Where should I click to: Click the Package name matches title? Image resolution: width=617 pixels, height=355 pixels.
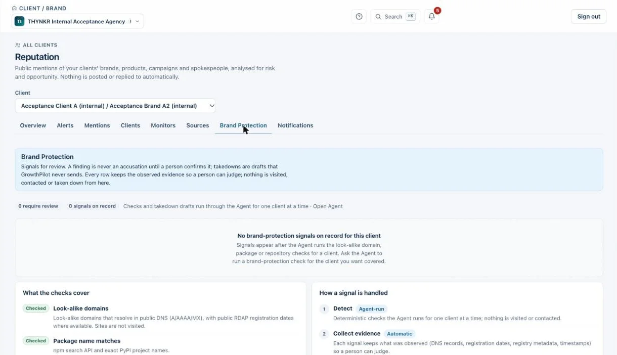(87, 341)
